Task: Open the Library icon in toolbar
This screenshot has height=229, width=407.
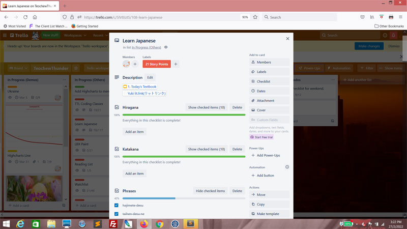Action: coord(372,17)
